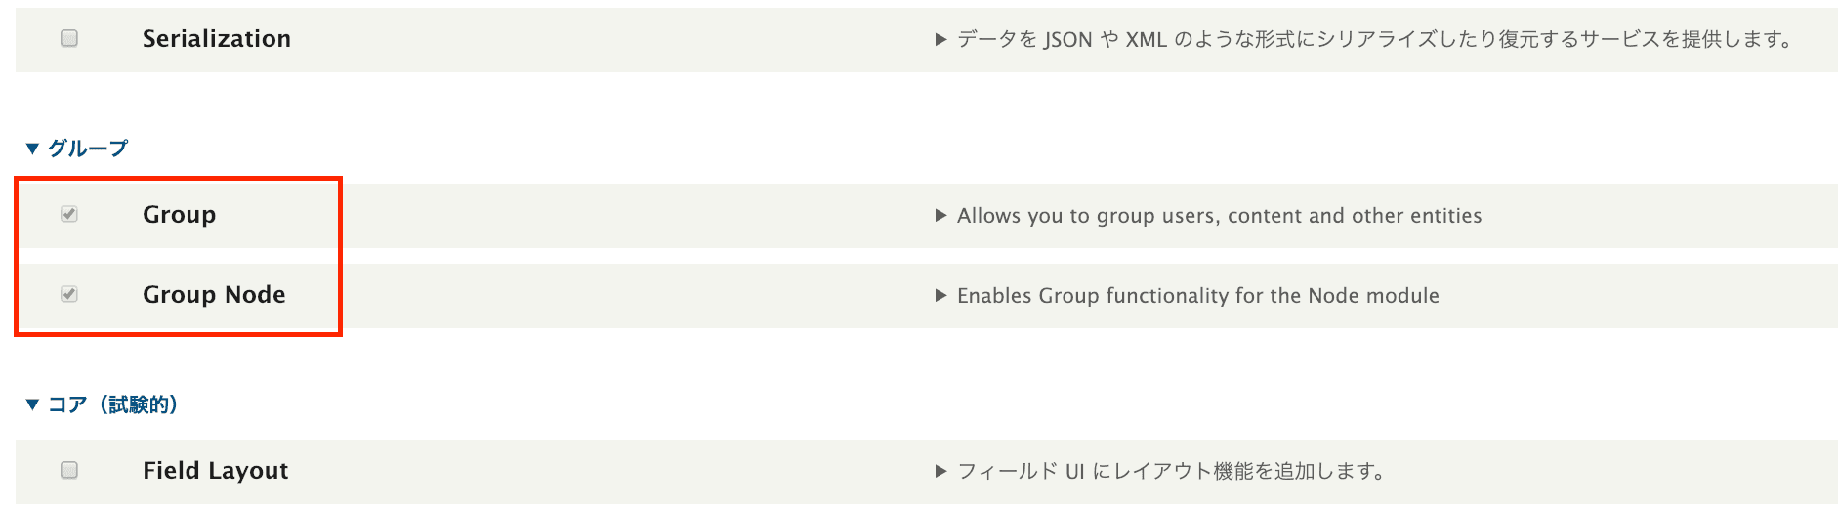Click the コア（試験的）section heading text

(x=113, y=404)
